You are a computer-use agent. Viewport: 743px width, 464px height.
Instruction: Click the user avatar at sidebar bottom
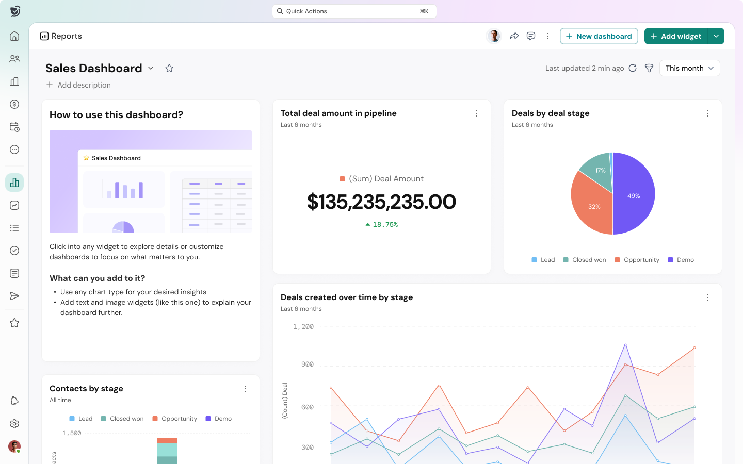pos(14,446)
